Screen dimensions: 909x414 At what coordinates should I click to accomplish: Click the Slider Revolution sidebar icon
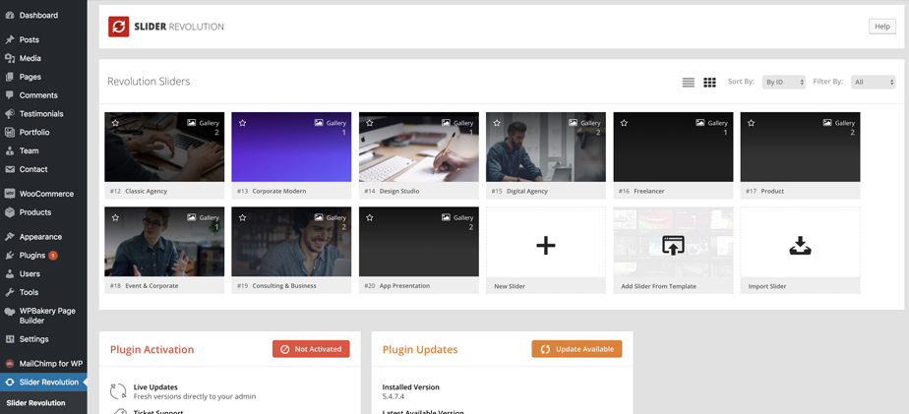pos(9,383)
